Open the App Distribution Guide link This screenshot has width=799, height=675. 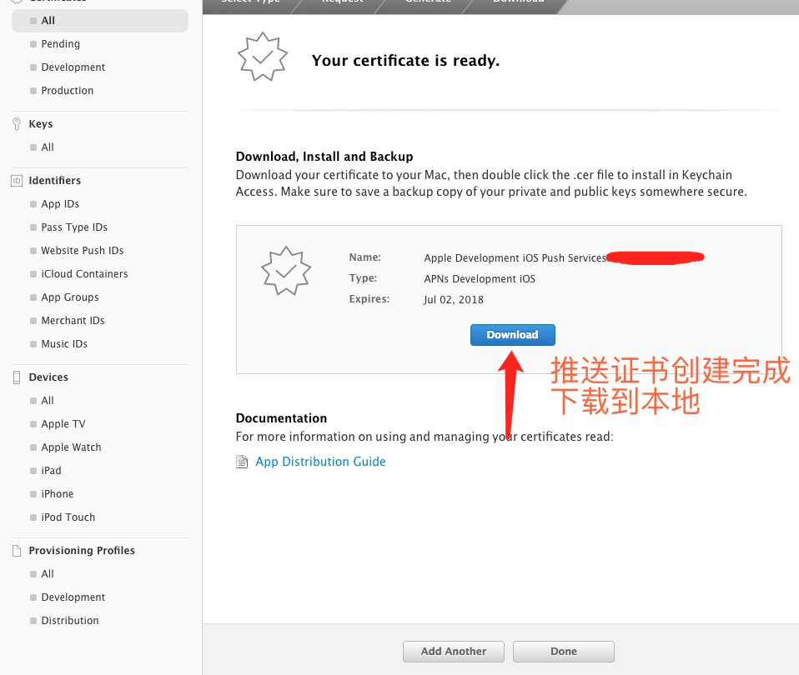320,461
